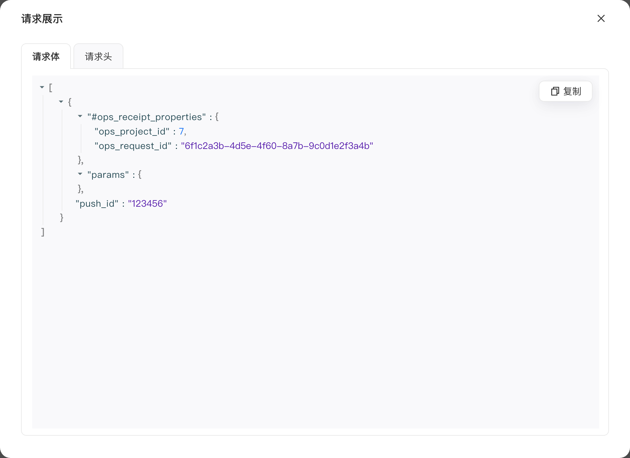
Task: Select the push_id value "123456"
Action: point(147,203)
